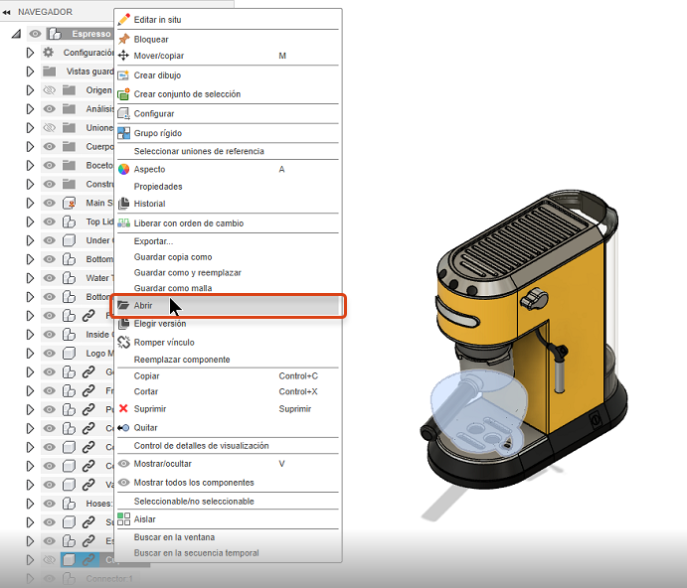Expand the Análisis folder

(x=30, y=109)
